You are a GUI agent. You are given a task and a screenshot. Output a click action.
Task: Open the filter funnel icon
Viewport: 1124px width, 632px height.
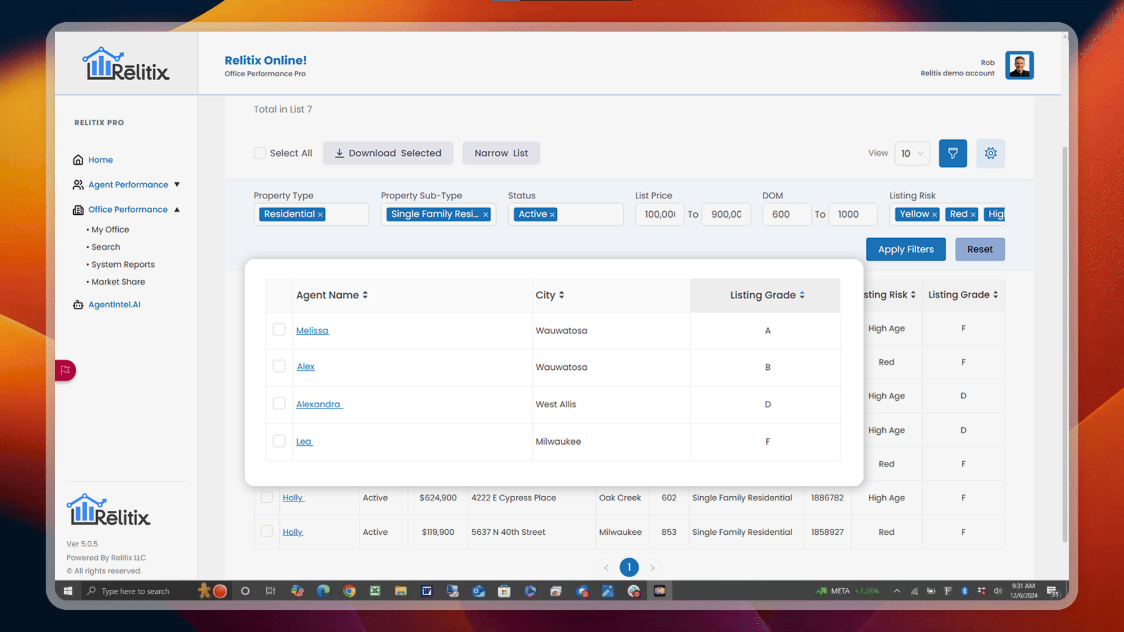pyautogui.click(x=953, y=153)
